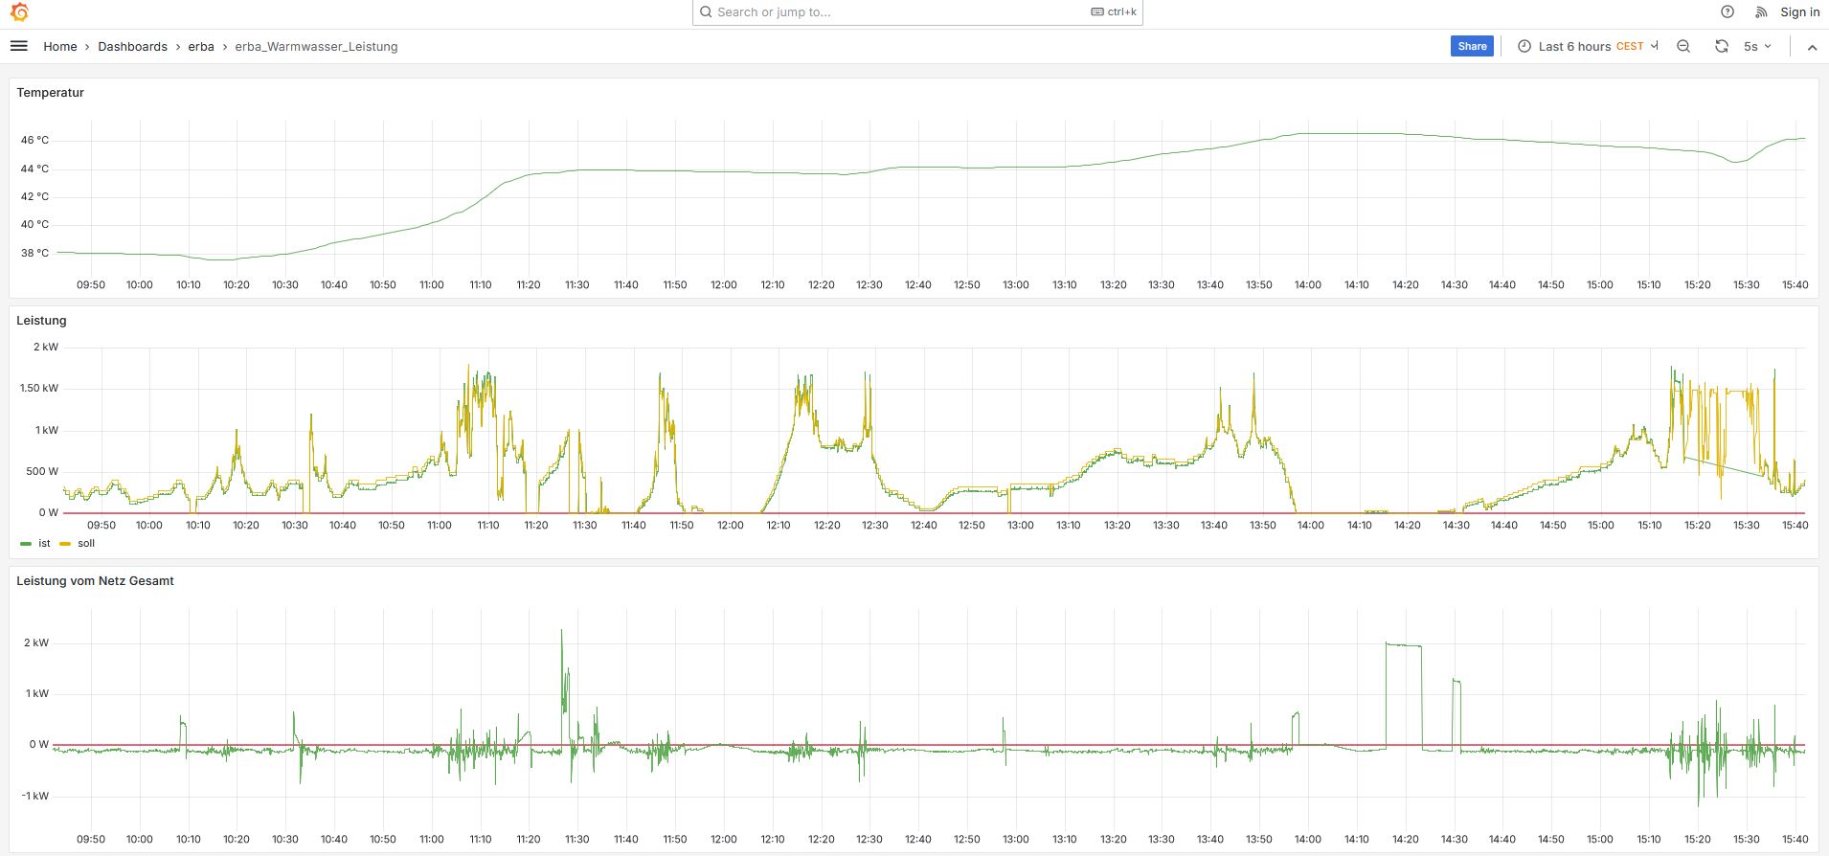
Task: Click 12:00 time tick in Temperatur panel
Action: point(724,285)
